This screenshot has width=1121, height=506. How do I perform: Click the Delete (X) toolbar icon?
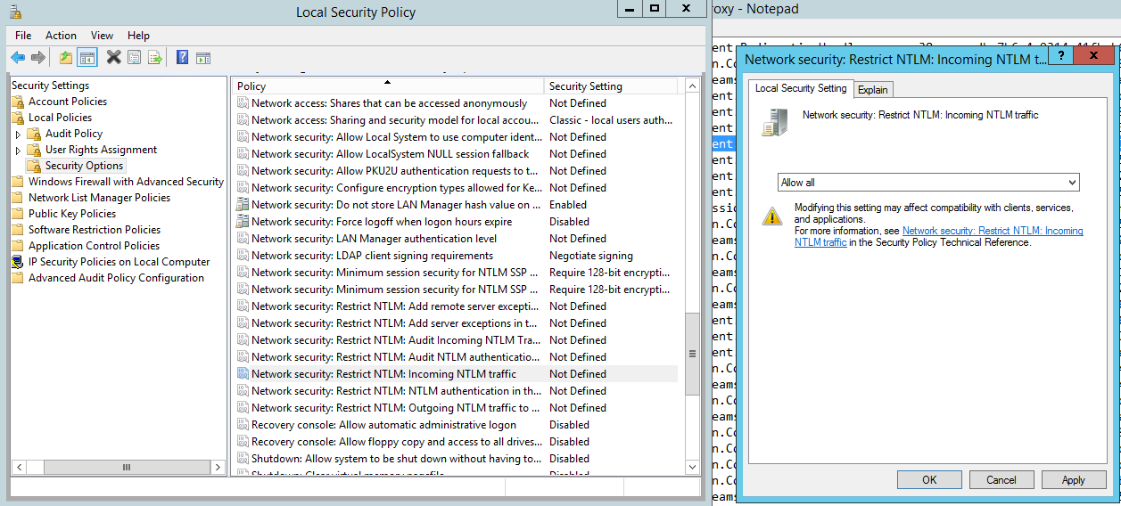click(113, 58)
